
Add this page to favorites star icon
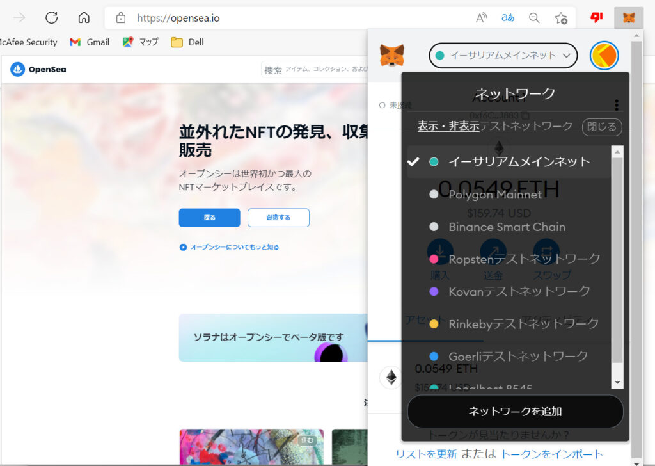click(560, 18)
